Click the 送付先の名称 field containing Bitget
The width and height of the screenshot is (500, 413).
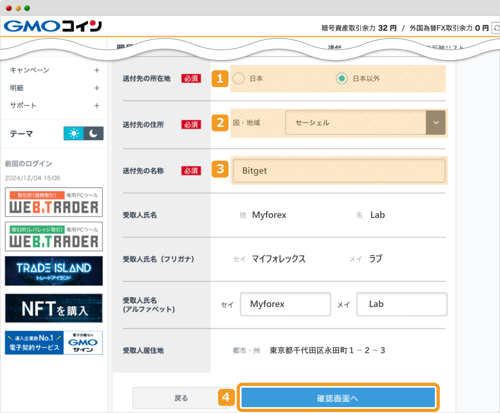point(339,170)
